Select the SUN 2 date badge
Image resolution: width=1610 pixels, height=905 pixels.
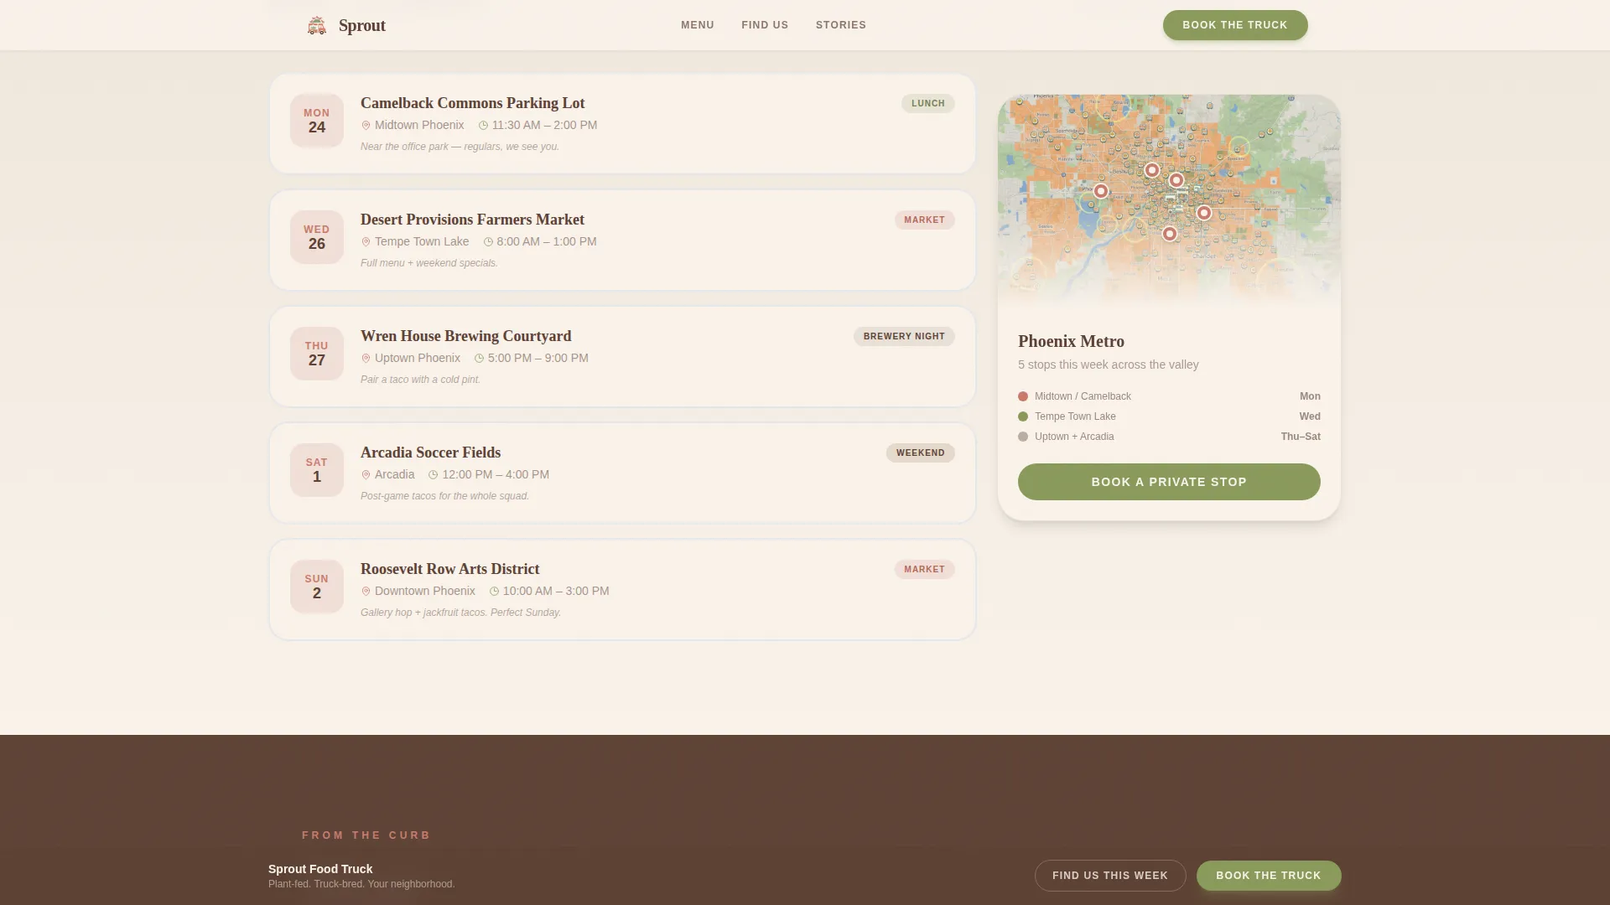[317, 587]
